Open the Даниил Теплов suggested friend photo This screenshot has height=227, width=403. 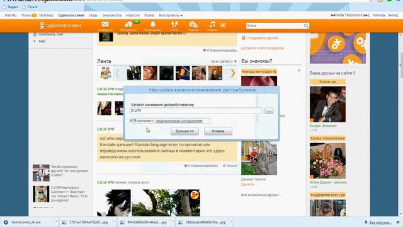tap(259, 158)
